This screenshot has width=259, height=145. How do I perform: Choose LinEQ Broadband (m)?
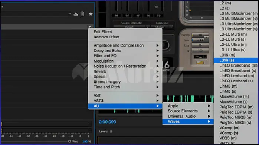[236, 65]
